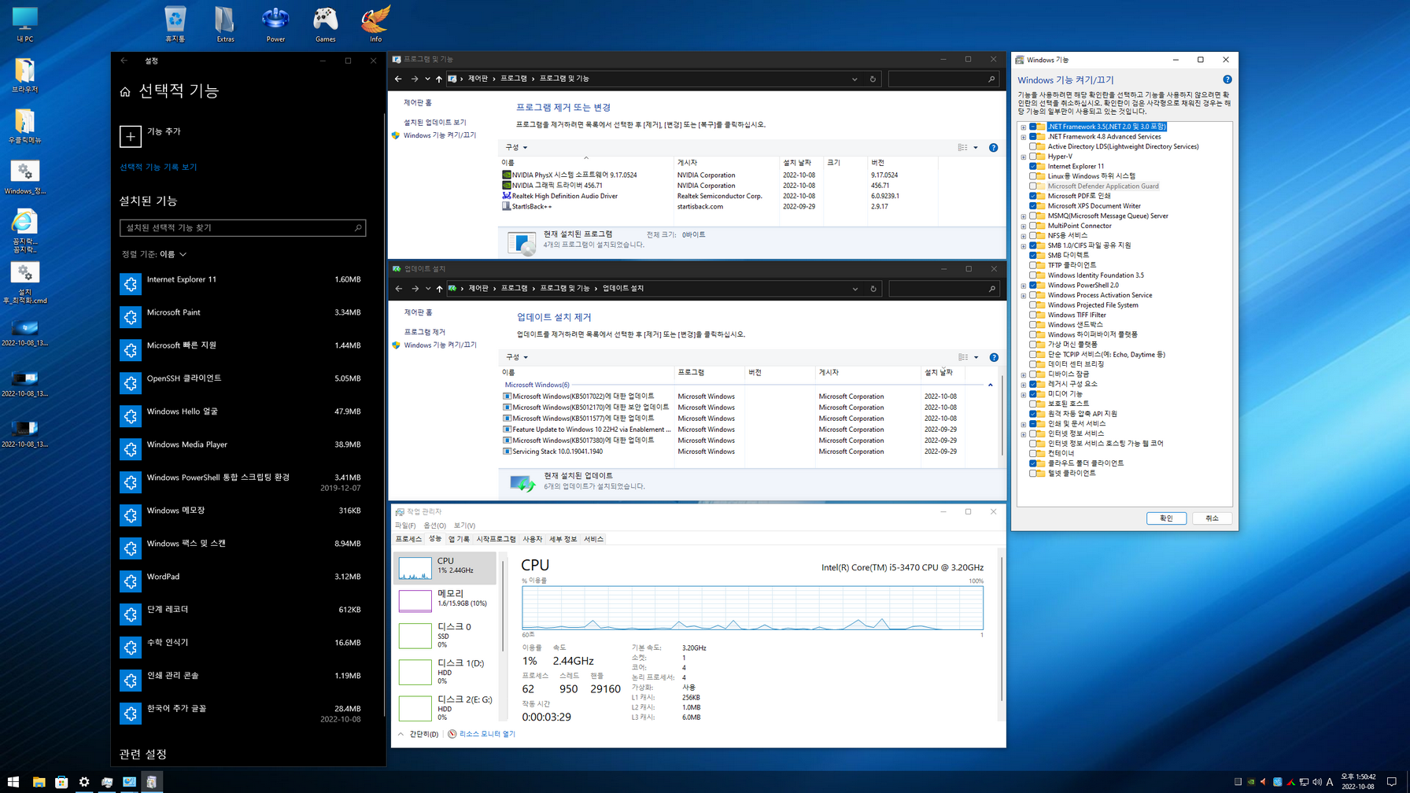Click the 취소 button in Windows 기능
This screenshot has width=1410, height=793.
tap(1212, 518)
